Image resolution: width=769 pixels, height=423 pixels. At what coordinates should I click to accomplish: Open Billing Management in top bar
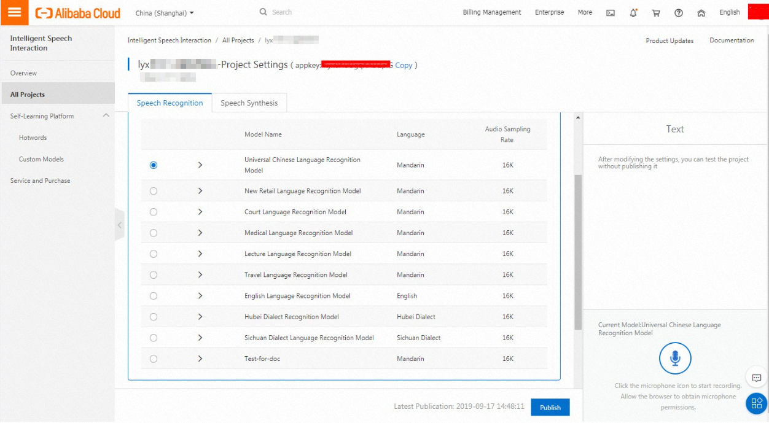tap(492, 12)
